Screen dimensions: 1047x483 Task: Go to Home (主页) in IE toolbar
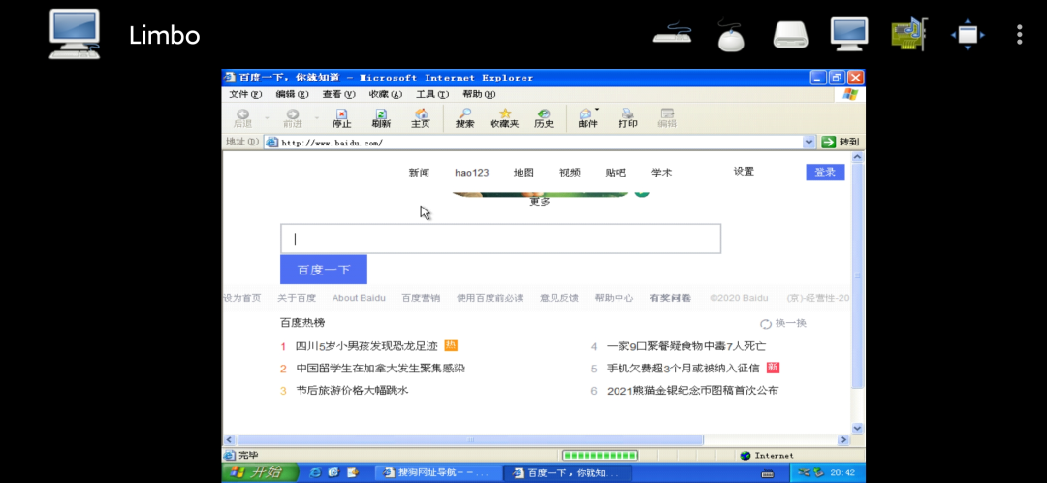click(421, 118)
